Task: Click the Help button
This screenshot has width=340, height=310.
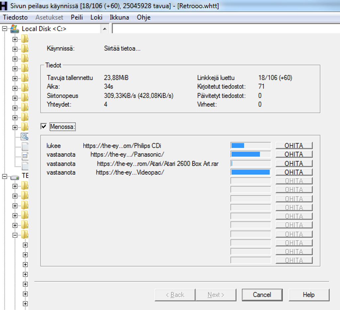Action: click(309, 295)
